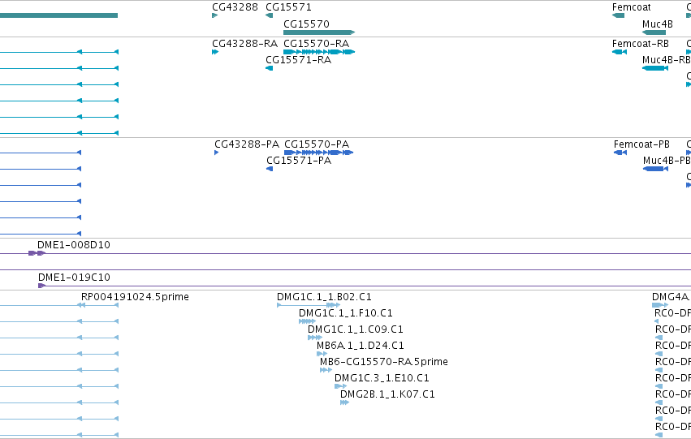Select the CG43288 gene arrow glyph

[x=215, y=15]
